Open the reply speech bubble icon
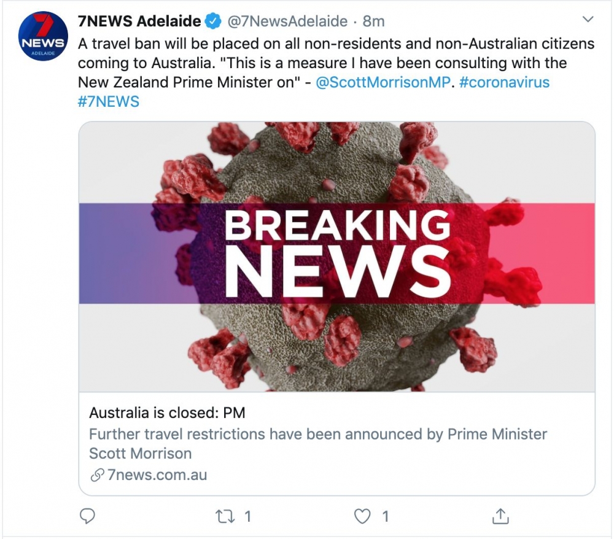 click(x=89, y=516)
